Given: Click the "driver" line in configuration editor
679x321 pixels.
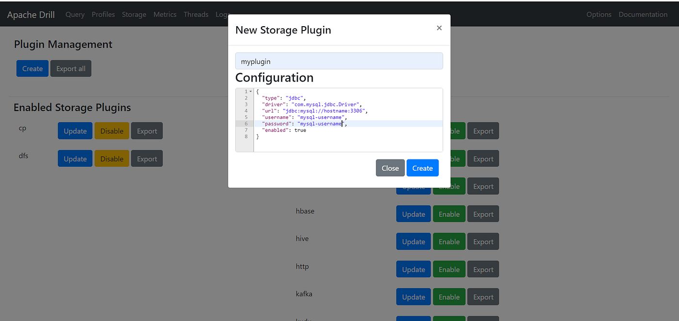Looking at the screenshot, I should (312, 104).
